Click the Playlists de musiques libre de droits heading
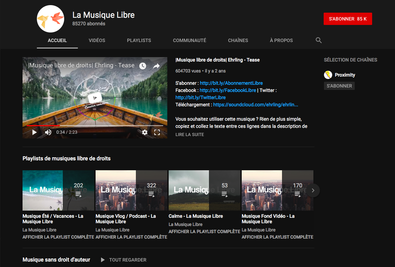395x267 pixels. click(x=67, y=159)
